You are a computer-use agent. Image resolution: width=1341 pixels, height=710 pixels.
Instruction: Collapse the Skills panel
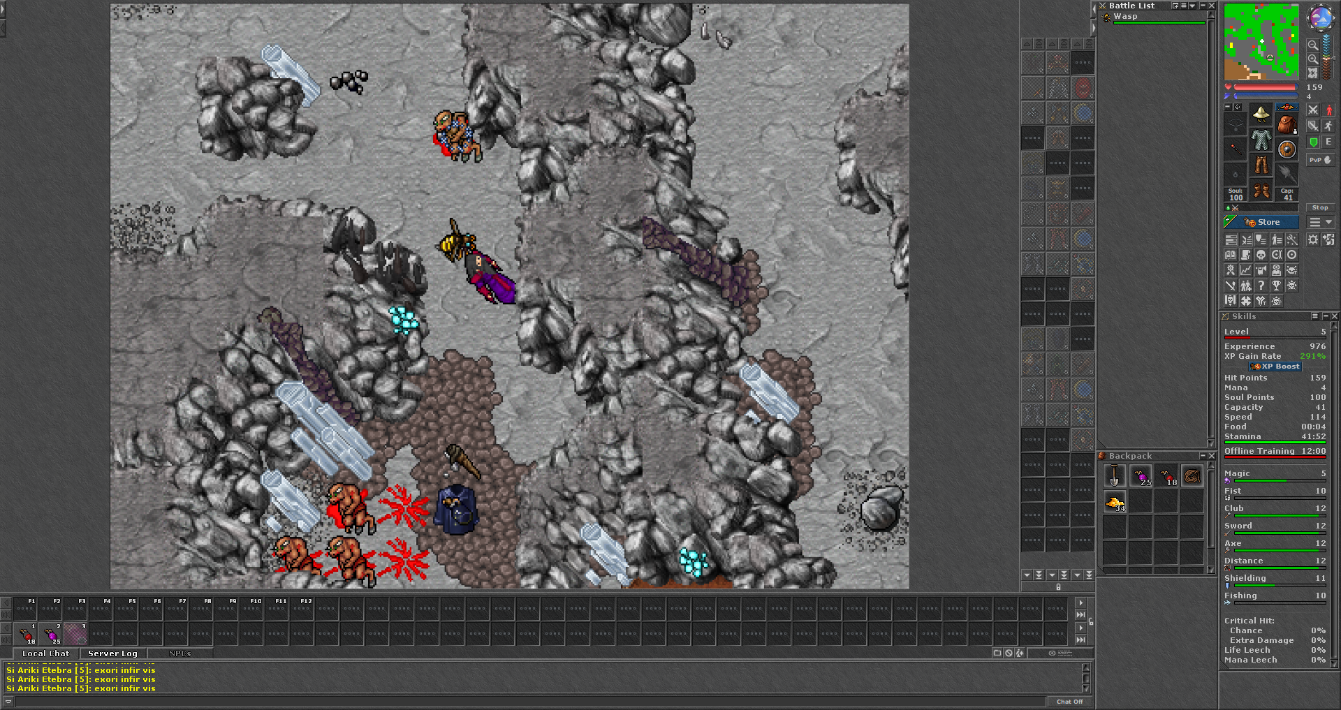click(1326, 316)
